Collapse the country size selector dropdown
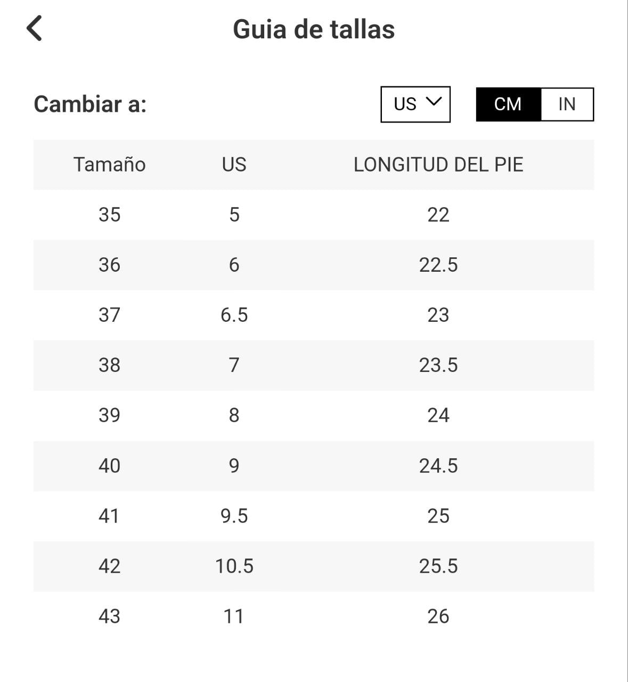 (x=415, y=104)
